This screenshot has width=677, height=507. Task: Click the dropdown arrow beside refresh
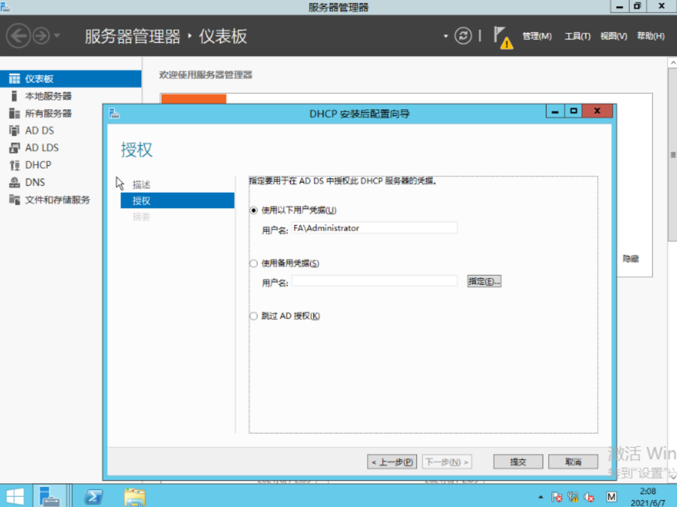445,35
